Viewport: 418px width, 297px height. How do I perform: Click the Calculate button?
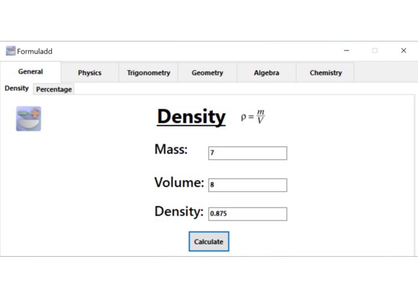209,241
